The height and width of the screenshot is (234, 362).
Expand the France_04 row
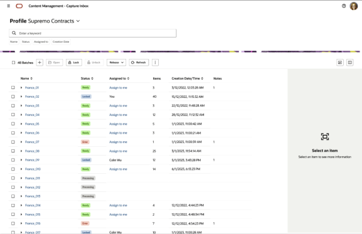[x=21, y=115]
